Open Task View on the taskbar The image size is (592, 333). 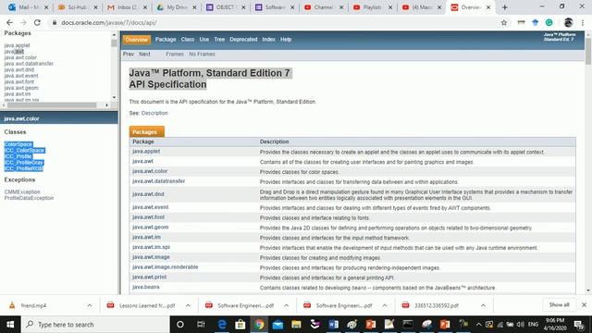coord(201,325)
